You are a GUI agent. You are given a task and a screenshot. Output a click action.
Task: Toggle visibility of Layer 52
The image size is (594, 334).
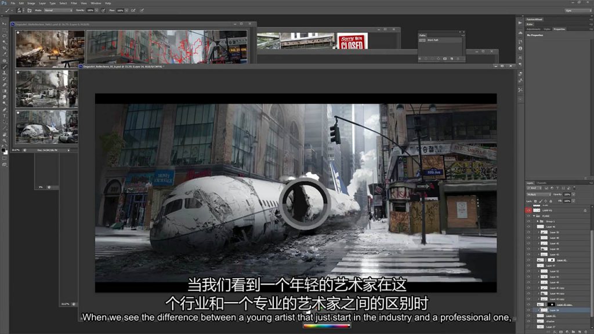click(x=528, y=271)
